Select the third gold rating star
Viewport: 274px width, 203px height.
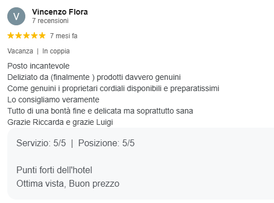pos(26,35)
